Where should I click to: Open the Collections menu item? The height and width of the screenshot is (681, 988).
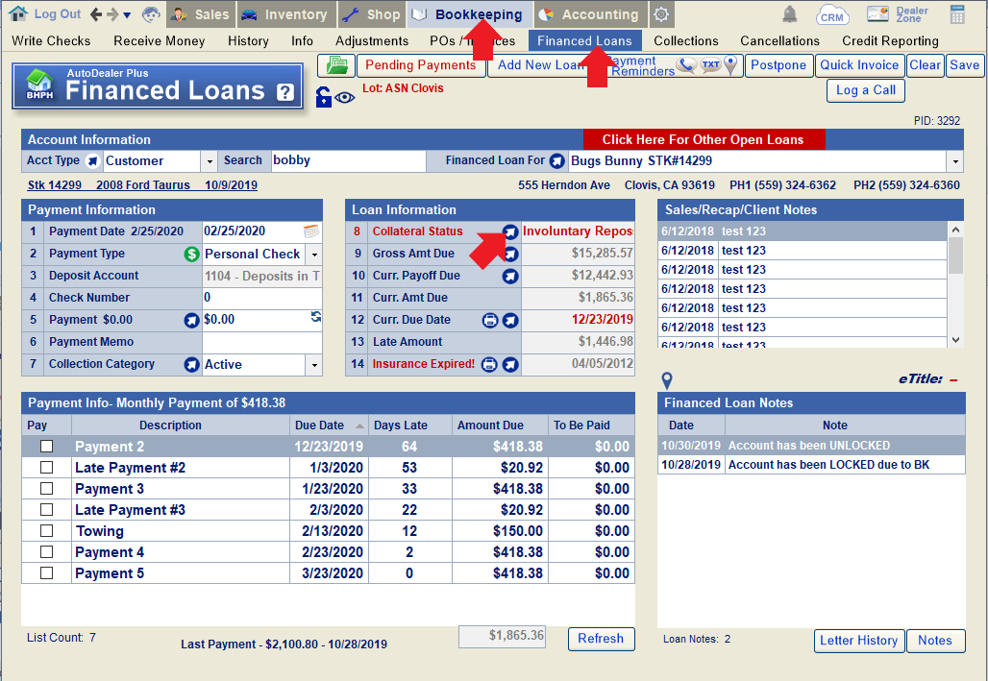686,41
